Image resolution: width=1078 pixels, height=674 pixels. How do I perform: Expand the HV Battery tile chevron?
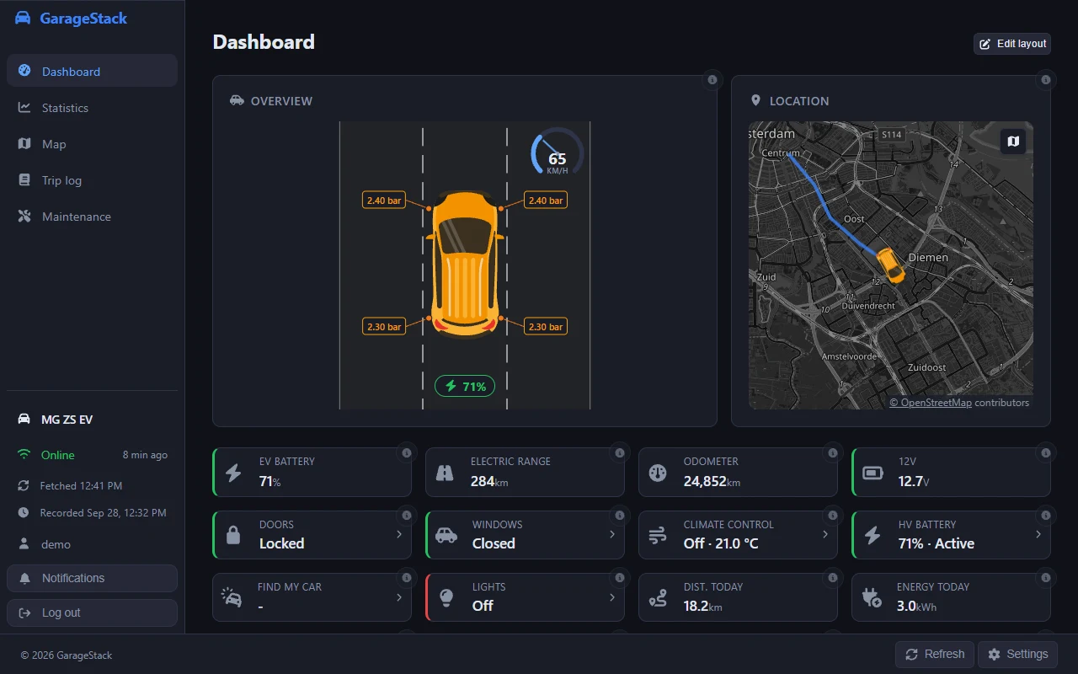click(1038, 534)
